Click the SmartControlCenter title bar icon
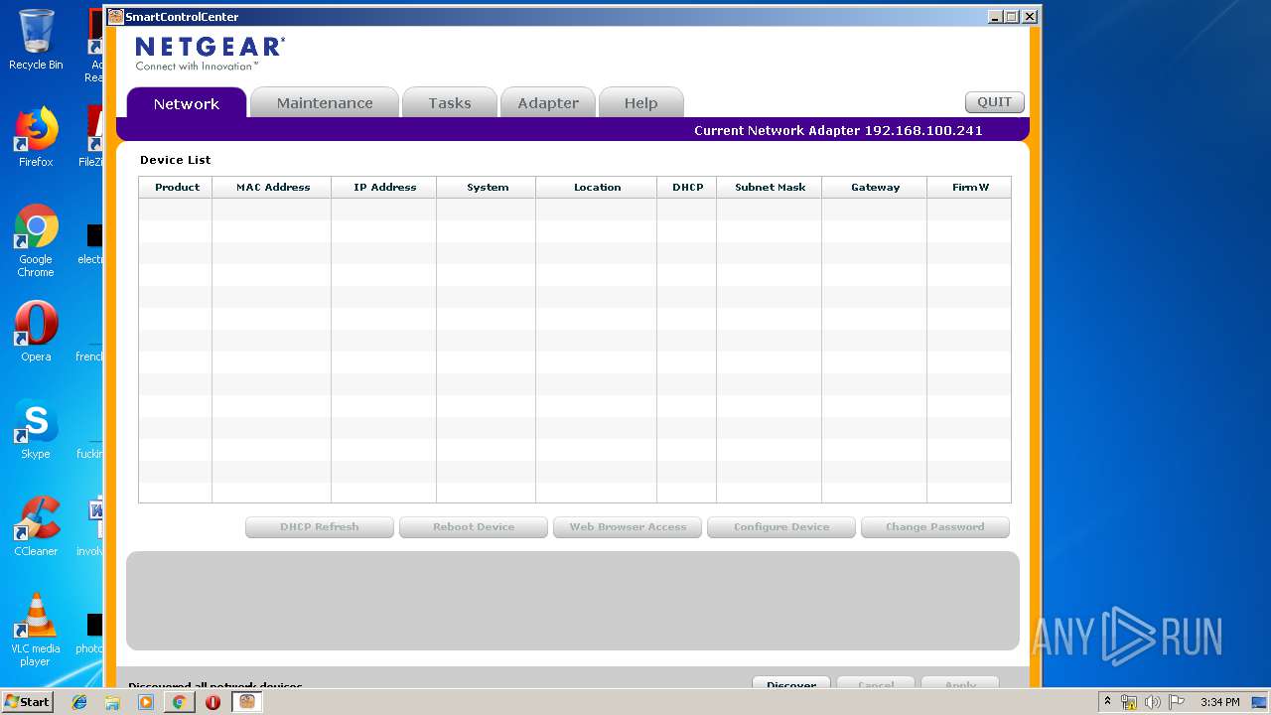The width and height of the screenshot is (1271, 715). coord(116,17)
